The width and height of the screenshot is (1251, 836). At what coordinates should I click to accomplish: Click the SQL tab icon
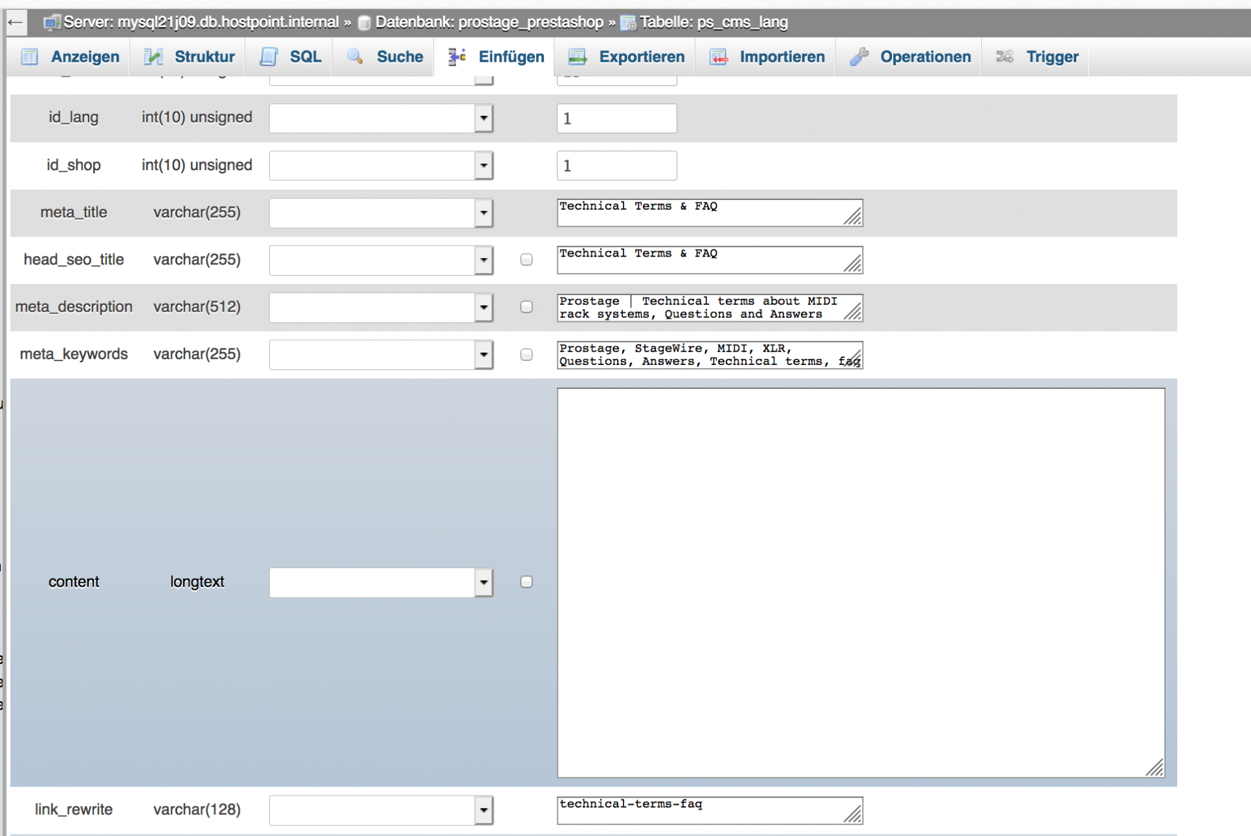coord(268,57)
